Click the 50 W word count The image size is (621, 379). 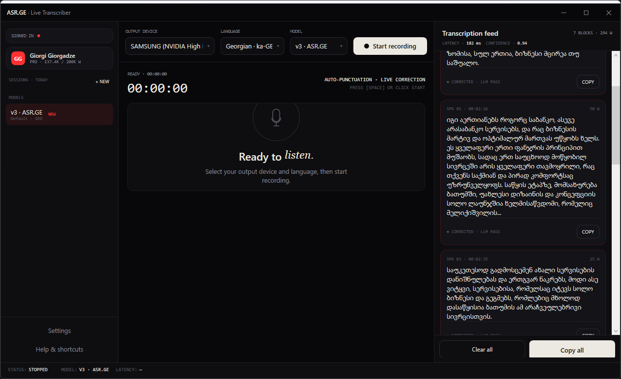coord(595,109)
